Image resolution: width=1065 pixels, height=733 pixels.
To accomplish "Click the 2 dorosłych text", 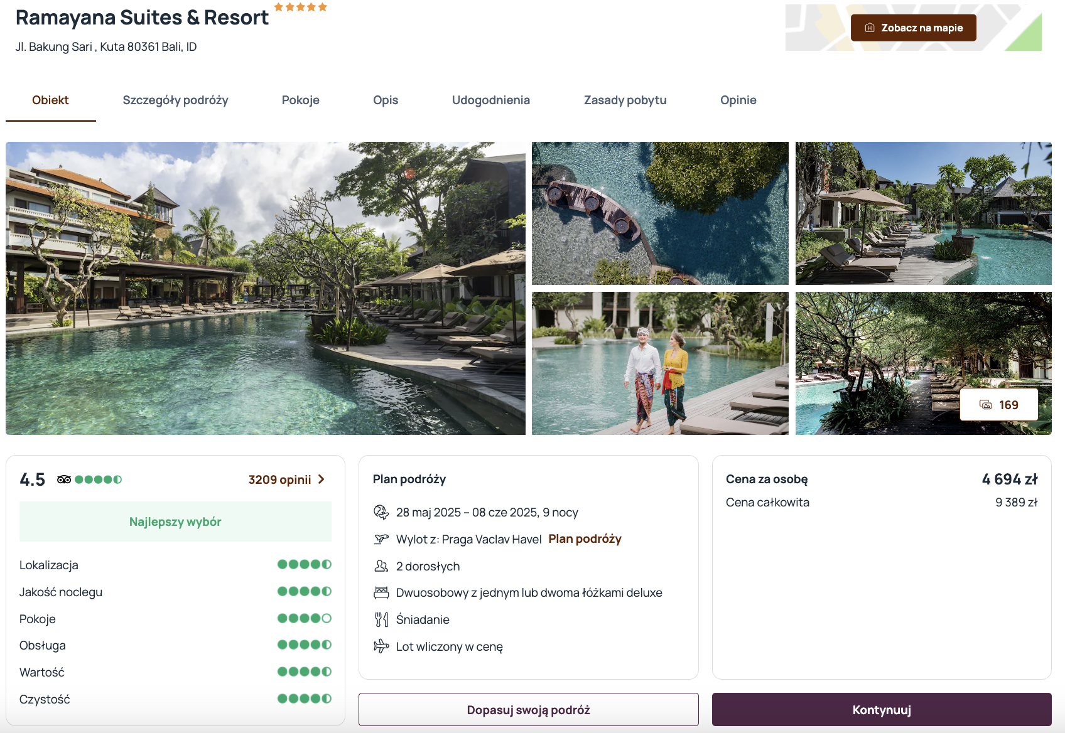I will click(x=428, y=566).
